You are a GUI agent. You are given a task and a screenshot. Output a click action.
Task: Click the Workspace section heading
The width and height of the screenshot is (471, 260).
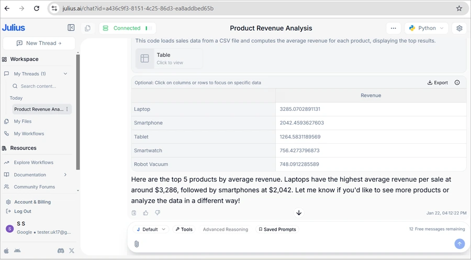click(x=24, y=59)
